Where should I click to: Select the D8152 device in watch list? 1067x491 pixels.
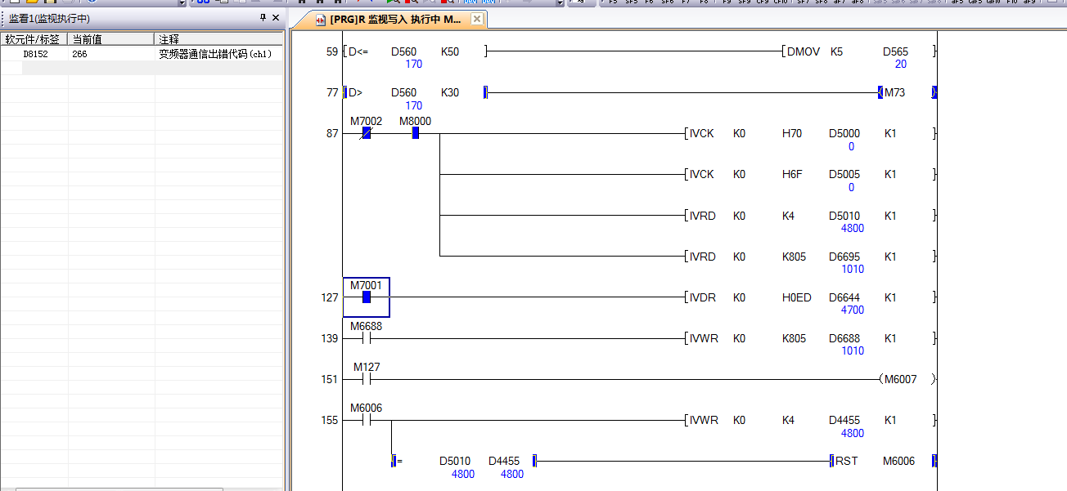(x=35, y=54)
